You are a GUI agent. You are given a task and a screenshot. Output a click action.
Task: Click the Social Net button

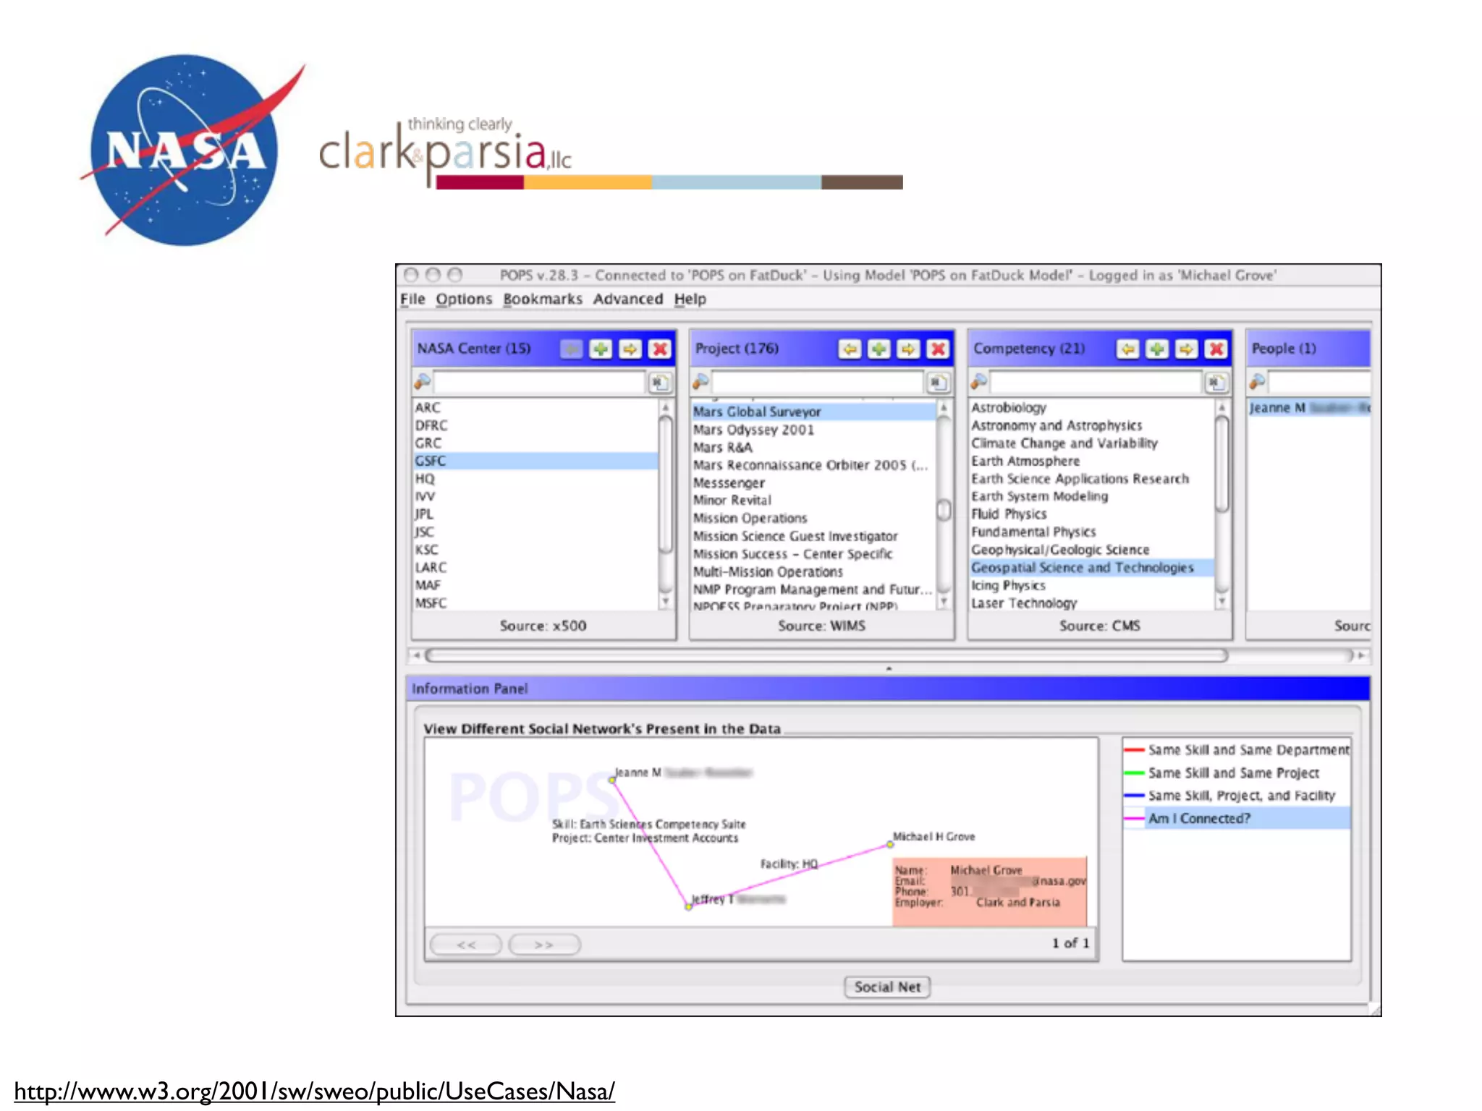coord(887,987)
